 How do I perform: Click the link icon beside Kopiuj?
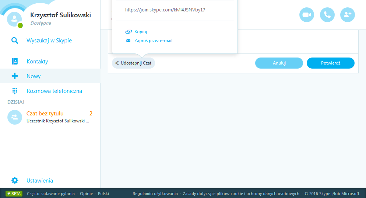coord(129,32)
